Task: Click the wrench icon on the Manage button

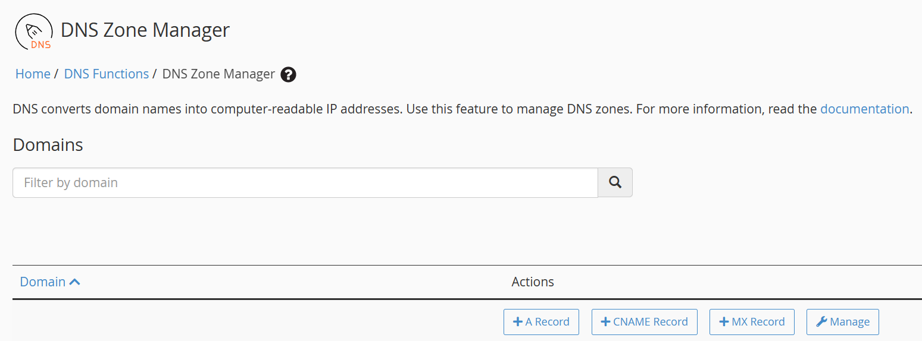Action: pyautogui.click(x=821, y=321)
